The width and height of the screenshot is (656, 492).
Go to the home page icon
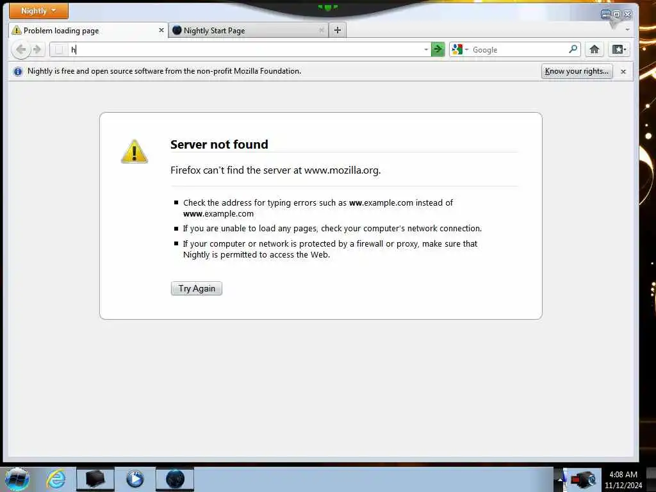point(594,49)
